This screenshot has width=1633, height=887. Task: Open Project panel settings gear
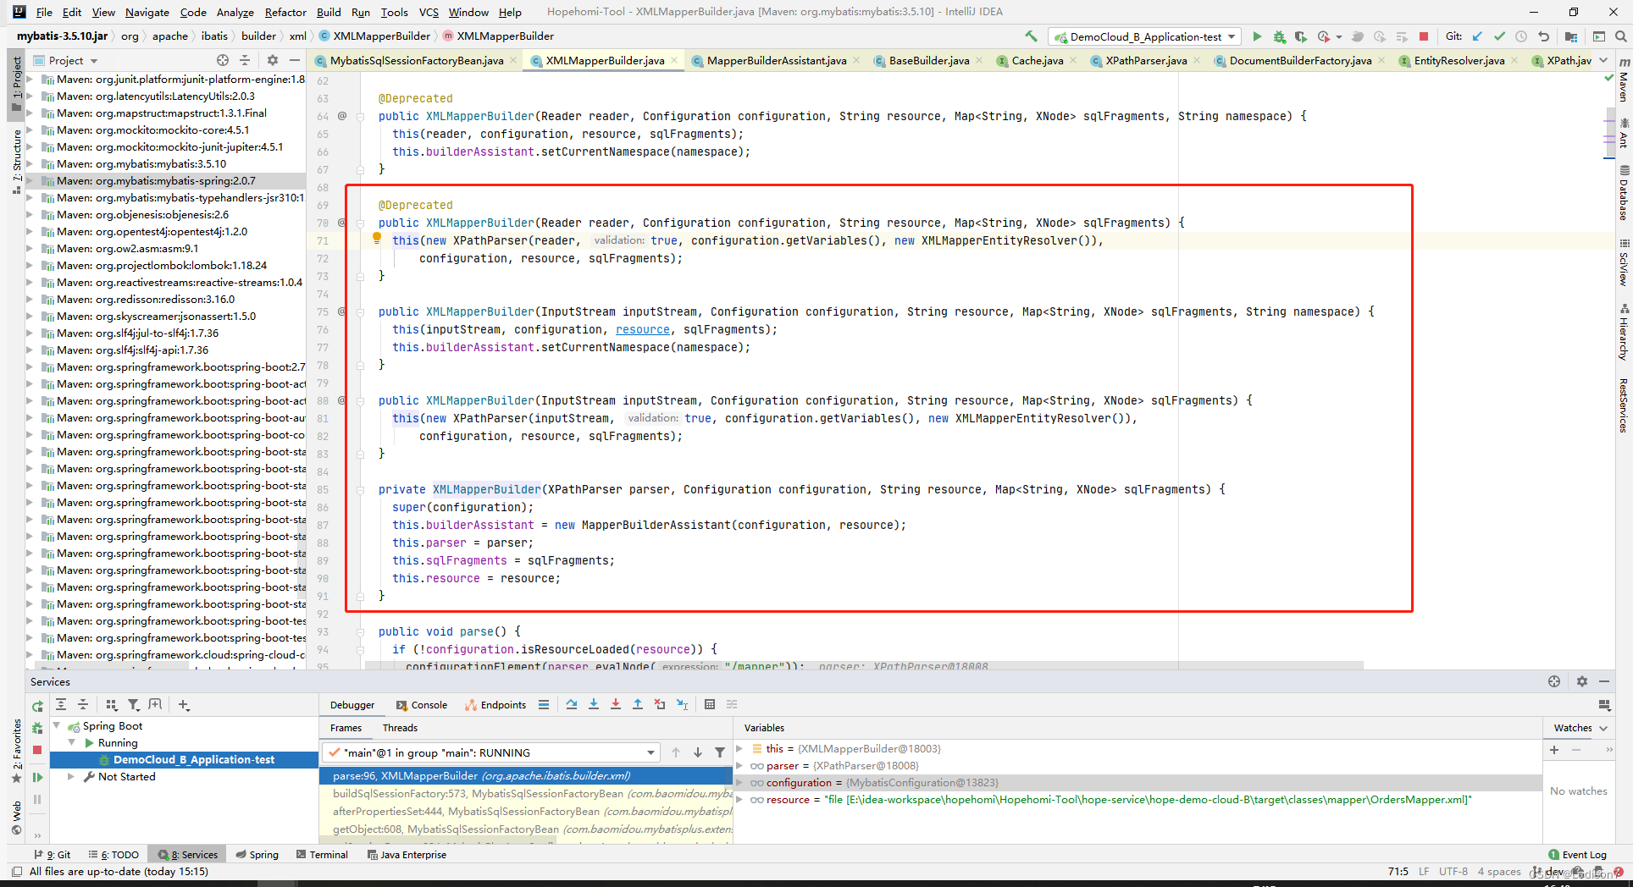click(x=272, y=60)
